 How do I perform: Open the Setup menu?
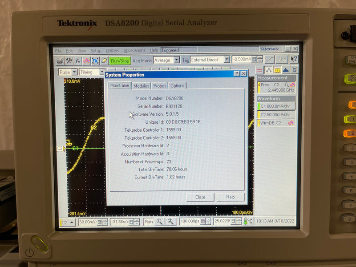96,51
